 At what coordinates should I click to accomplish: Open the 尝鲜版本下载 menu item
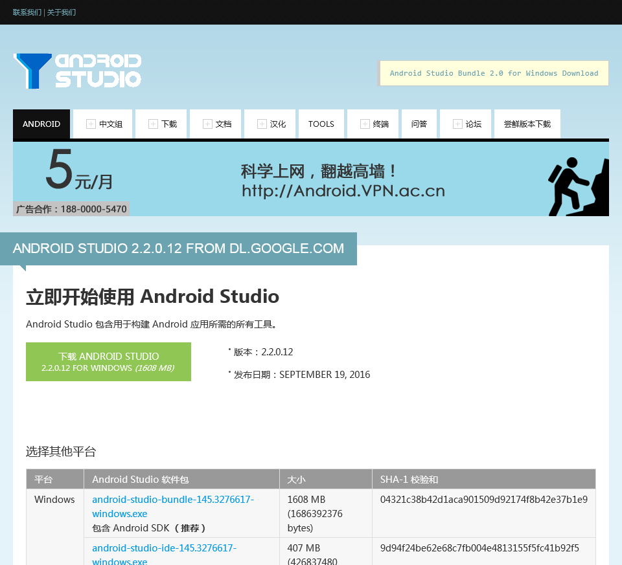(x=527, y=124)
